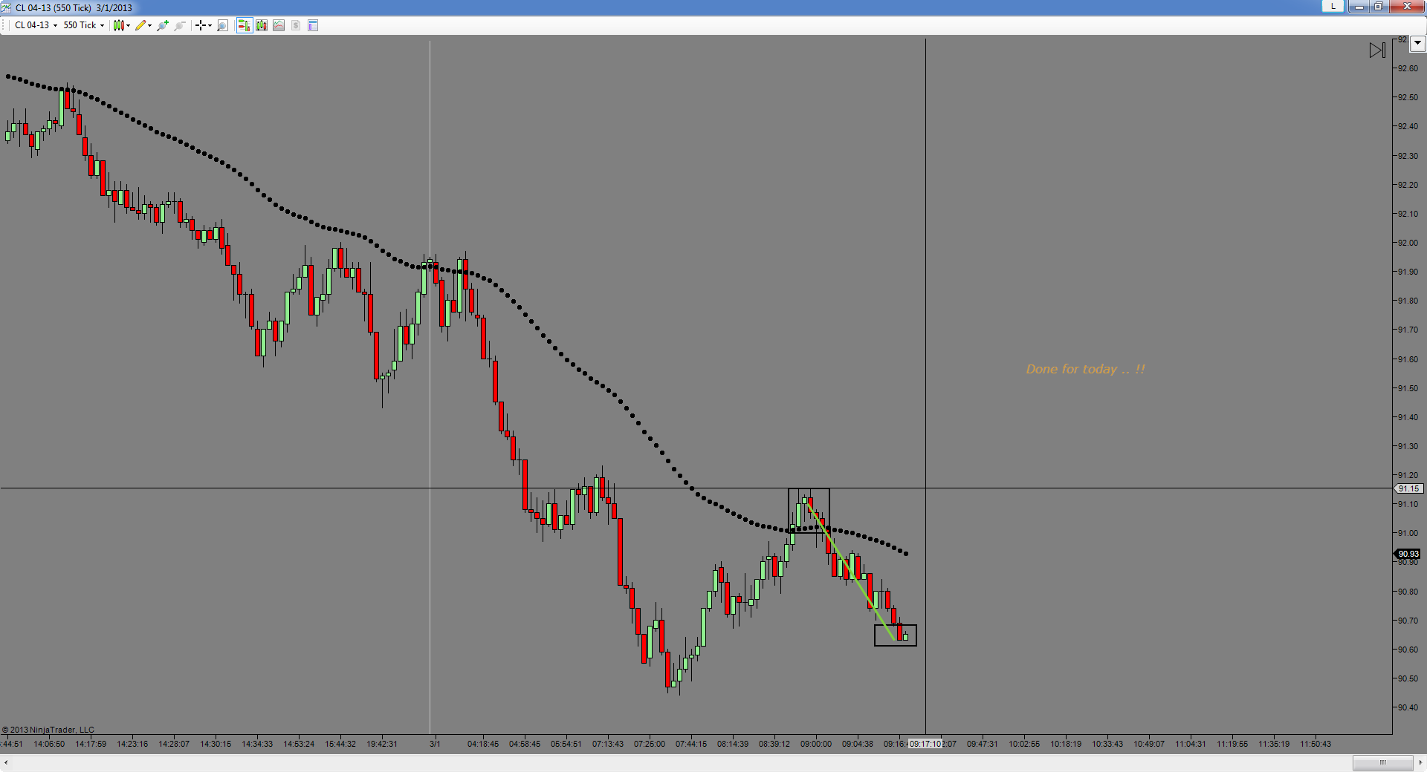The height and width of the screenshot is (772, 1427).
Task: Click the 90.40 price axis label
Action: (1408, 707)
